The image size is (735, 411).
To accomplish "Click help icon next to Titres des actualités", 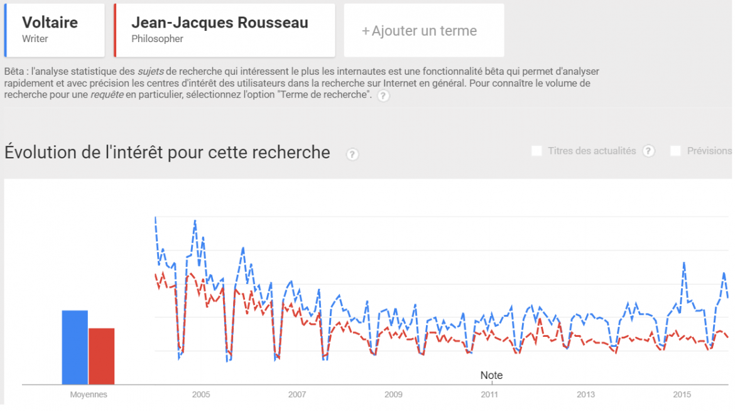I will tap(649, 151).
